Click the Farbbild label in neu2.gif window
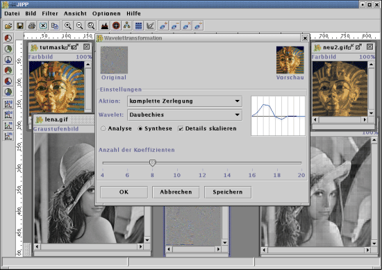The image size is (382, 270). coord(324,57)
